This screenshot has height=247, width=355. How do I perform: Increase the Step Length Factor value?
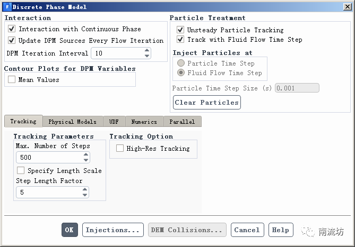coord(85,190)
